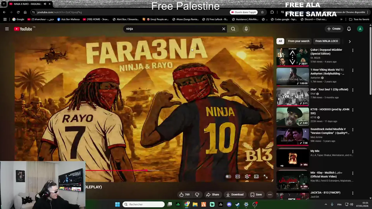This screenshot has height=209, width=372.
Task: Toggle closed captions in the player
Action: [238, 176]
